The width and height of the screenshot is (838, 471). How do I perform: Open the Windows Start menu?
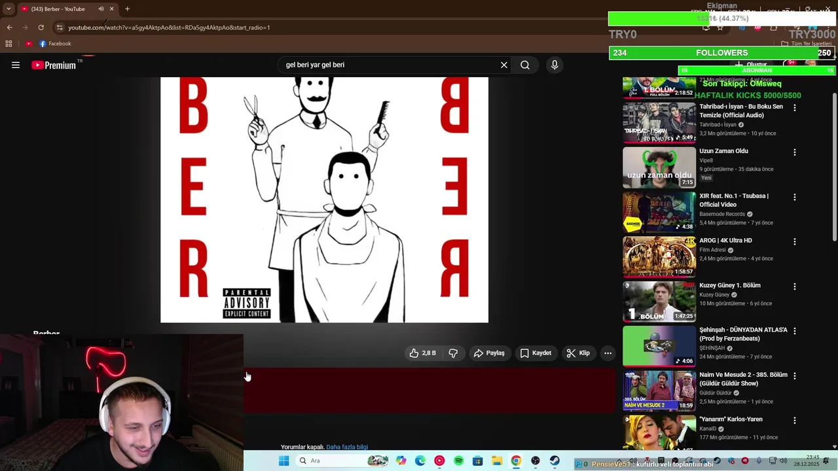(x=283, y=461)
